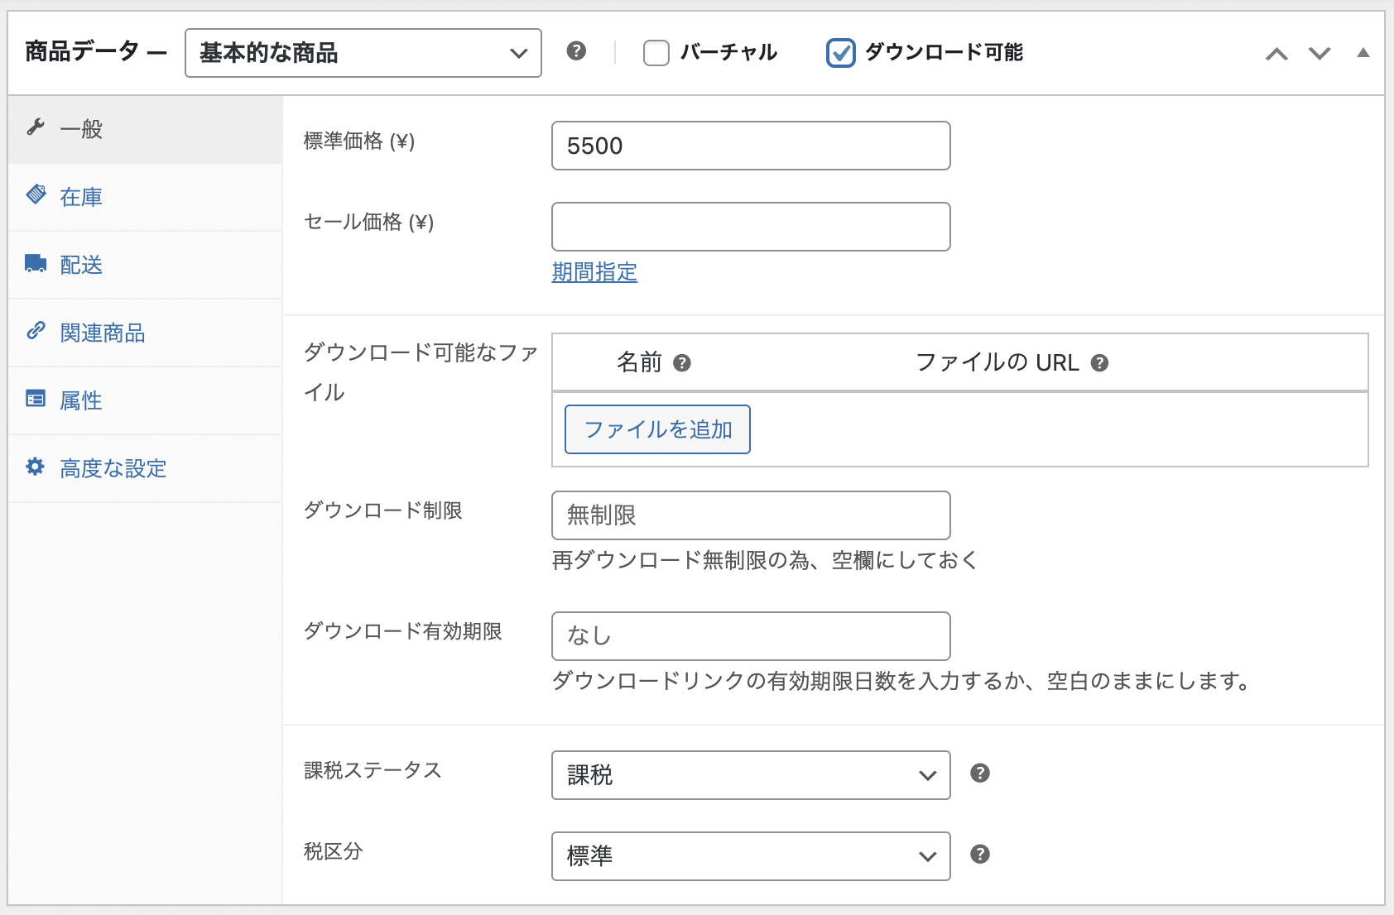Enable the バーチャル checkbox
This screenshot has height=915, width=1394.
tap(656, 53)
